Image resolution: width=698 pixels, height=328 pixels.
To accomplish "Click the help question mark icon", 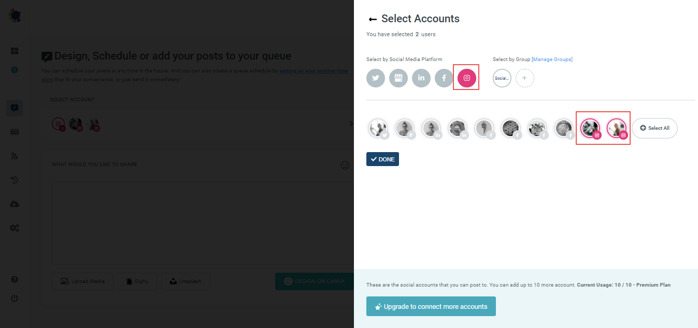I will click(14, 279).
